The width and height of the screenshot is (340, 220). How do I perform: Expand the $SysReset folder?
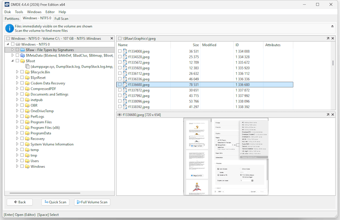coord(17,77)
